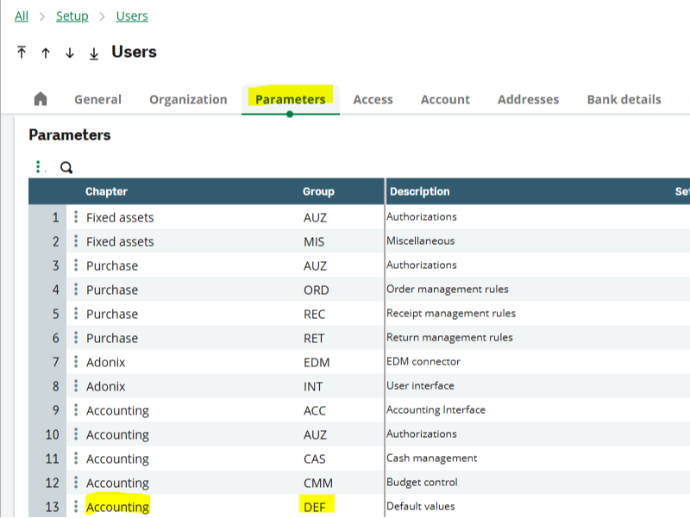Open the Organization tab
Image resolution: width=690 pixels, height=518 pixels.
point(188,98)
